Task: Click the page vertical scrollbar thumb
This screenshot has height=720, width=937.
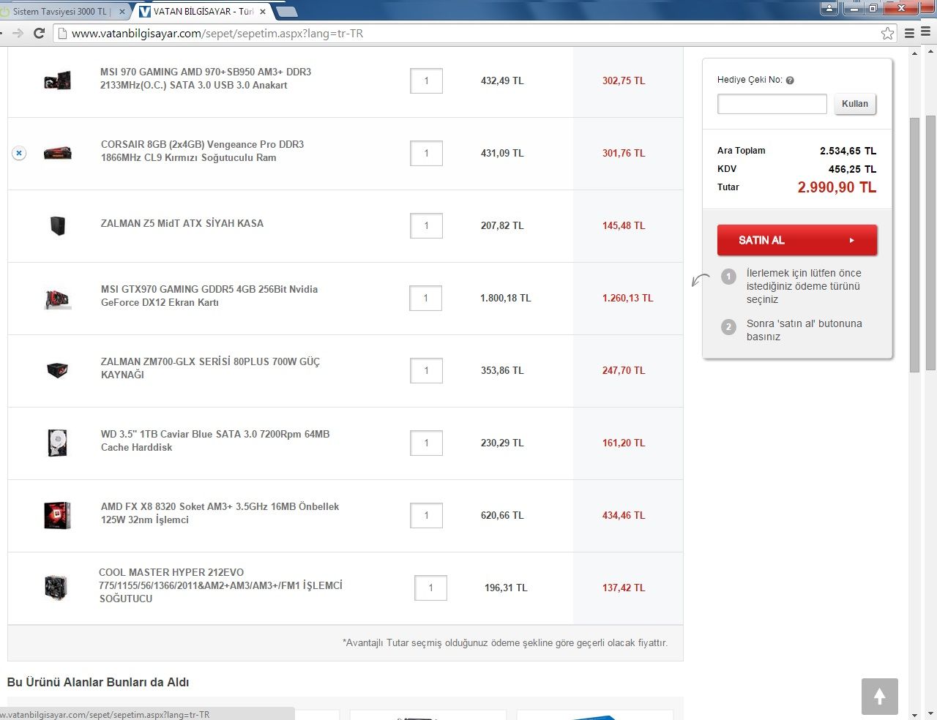Action: [x=914, y=244]
